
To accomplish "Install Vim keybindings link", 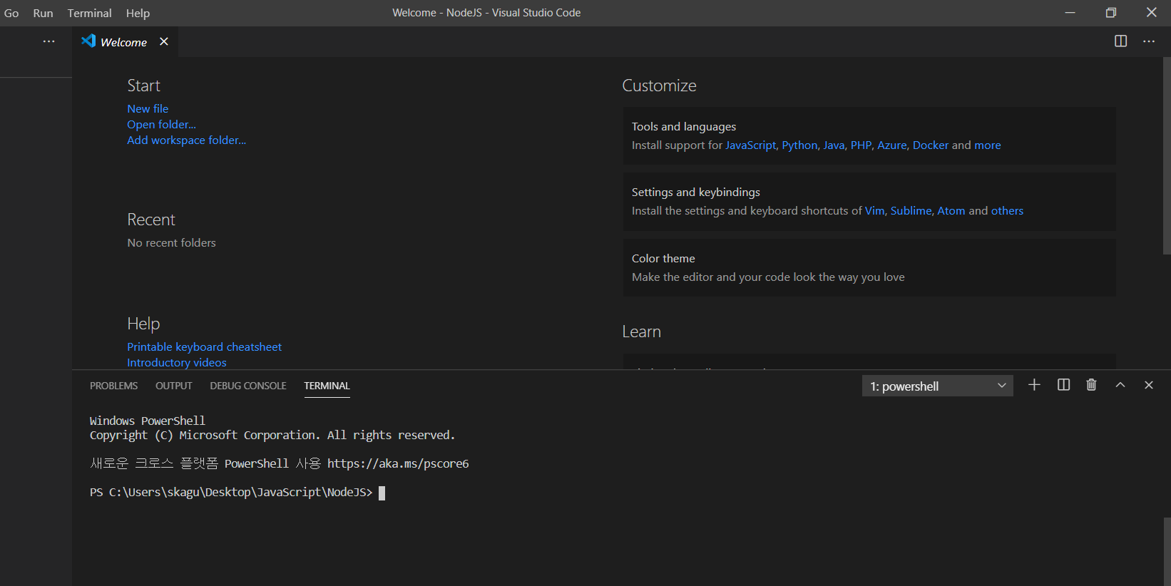I will [874, 210].
